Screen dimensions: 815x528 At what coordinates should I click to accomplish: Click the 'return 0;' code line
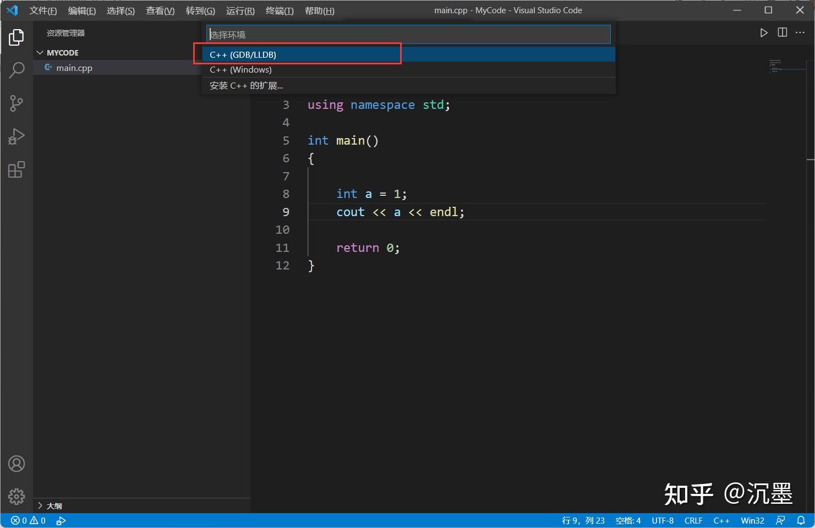click(368, 248)
